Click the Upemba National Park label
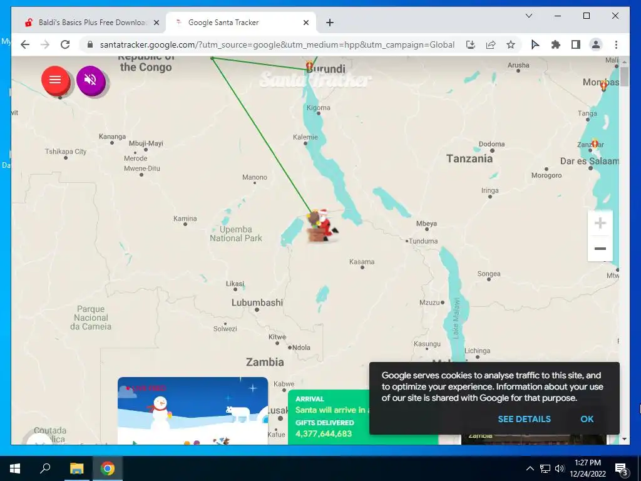This screenshot has width=641, height=481. tap(236, 234)
